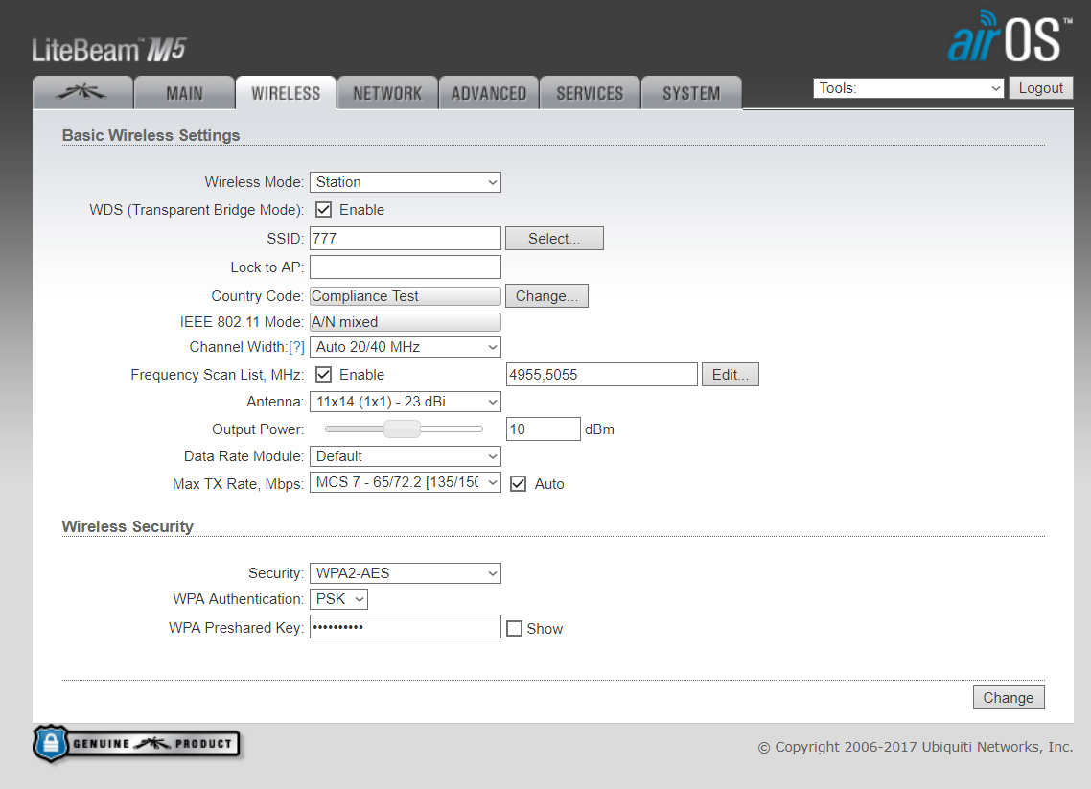
Task: Expand the Data Rate Module dropdown
Action: coord(406,456)
